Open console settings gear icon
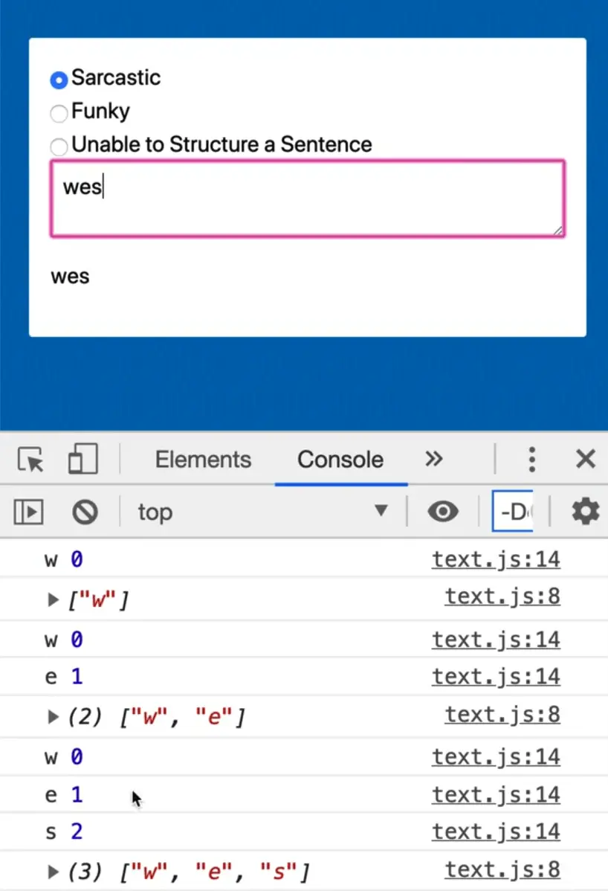 point(585,512)
